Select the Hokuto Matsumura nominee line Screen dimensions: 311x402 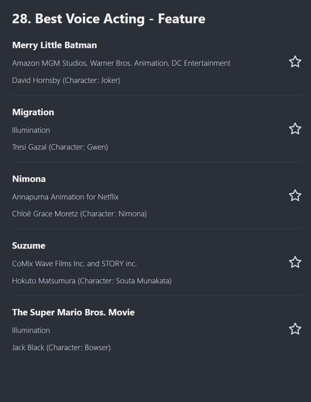coord(92,281)
